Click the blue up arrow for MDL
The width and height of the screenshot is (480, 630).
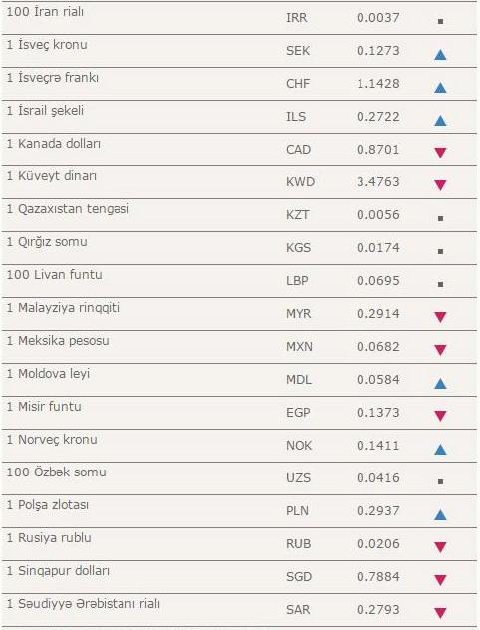click(x=440, y=384)
